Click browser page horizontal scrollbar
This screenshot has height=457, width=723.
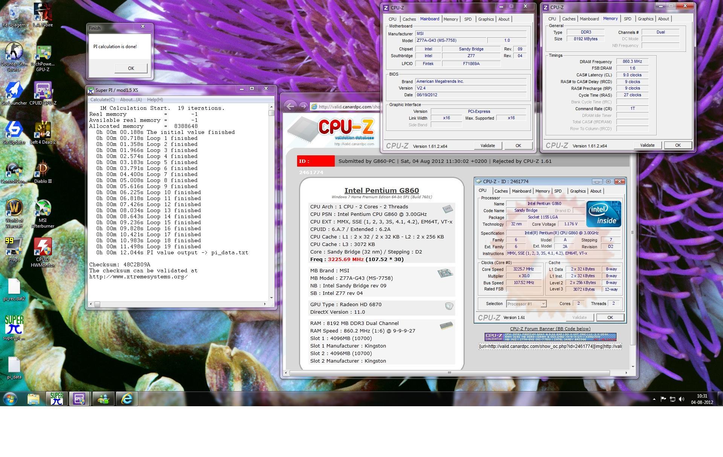449,373
